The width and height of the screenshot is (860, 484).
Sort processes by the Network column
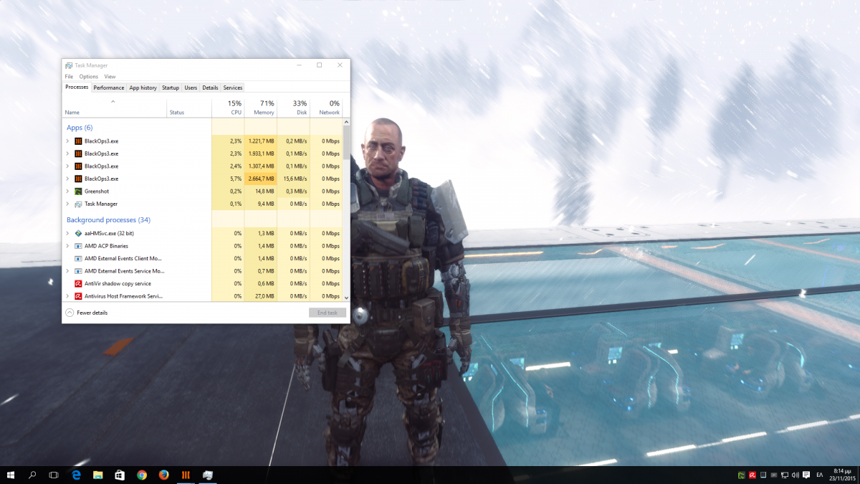pyautogui.click(x=326, y=108)
